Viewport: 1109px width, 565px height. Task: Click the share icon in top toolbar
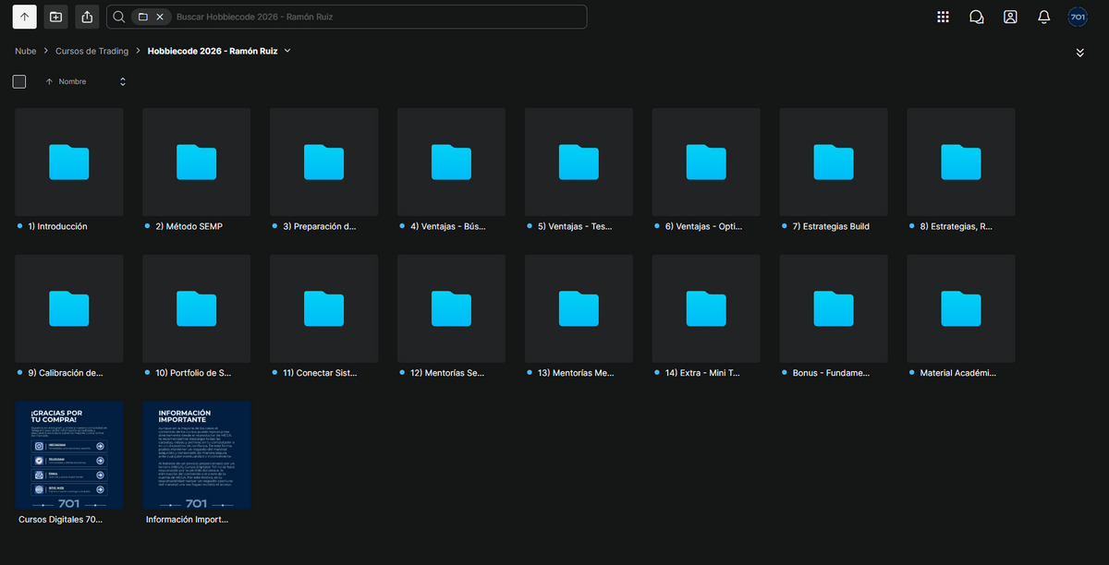pos(87,17)
